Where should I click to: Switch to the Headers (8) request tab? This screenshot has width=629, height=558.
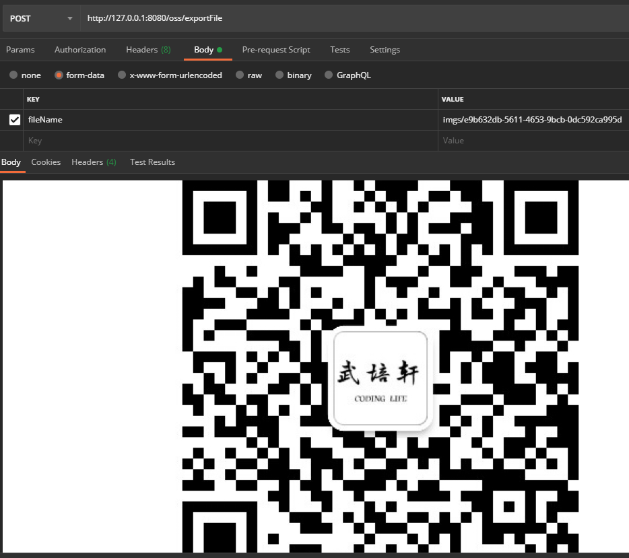point(148,49)
